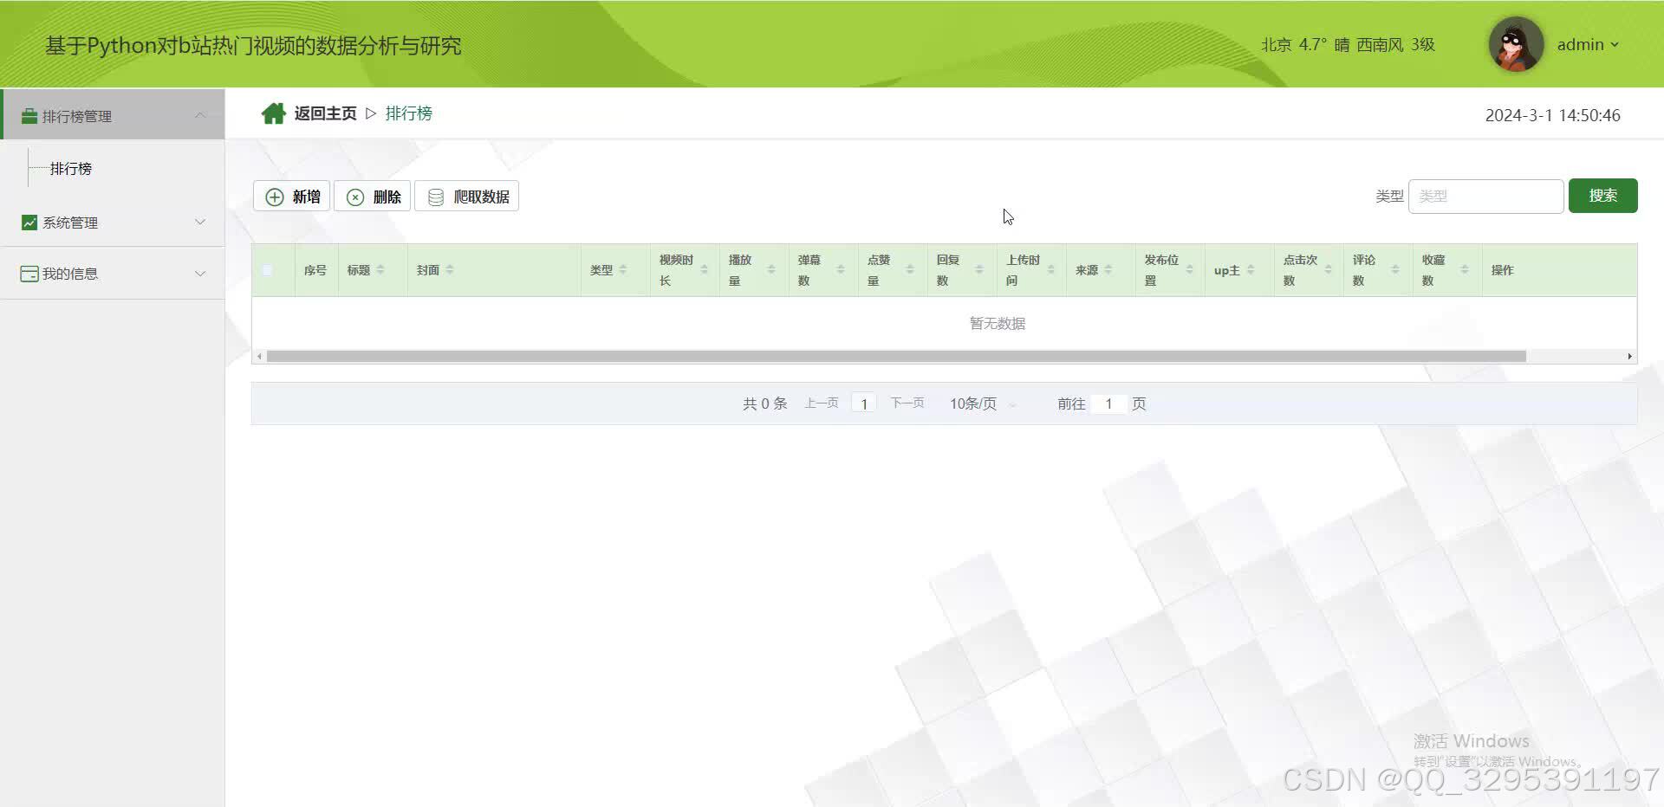Click the table horizontal scrollbar thumb

click(896, 356)
